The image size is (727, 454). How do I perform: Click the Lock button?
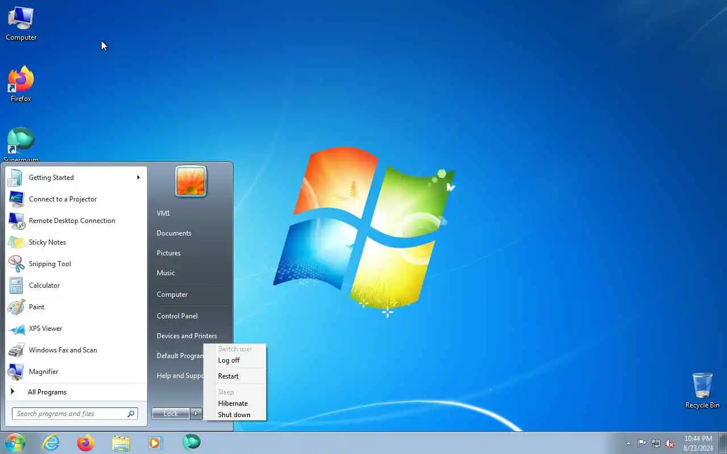coord(171,414)
